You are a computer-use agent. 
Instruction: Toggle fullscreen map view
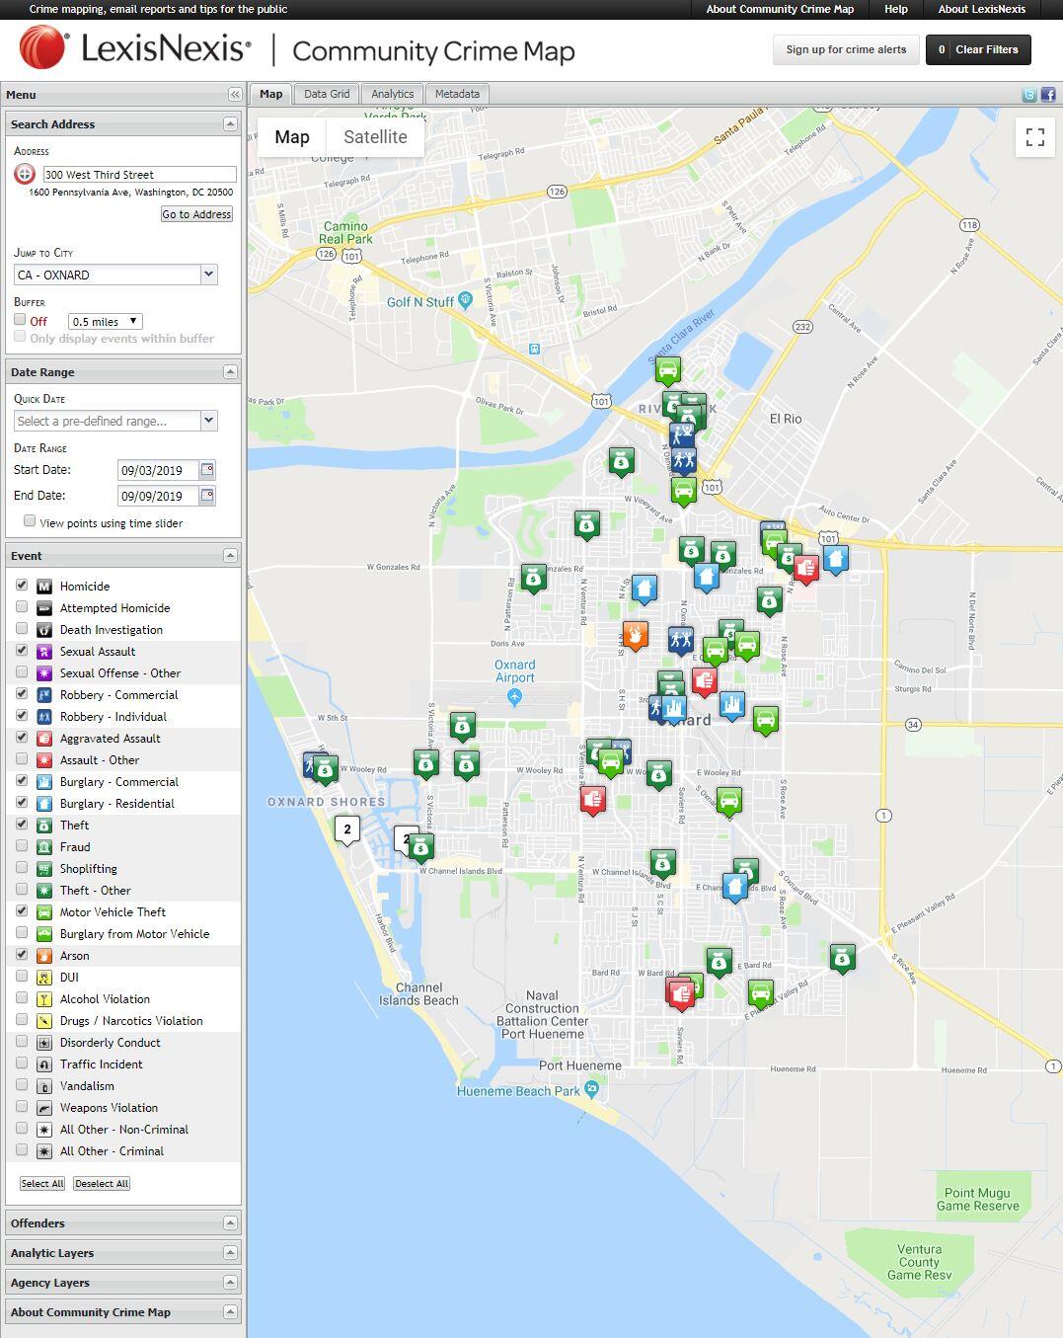pyautogui.click(x=1035, y=137)
